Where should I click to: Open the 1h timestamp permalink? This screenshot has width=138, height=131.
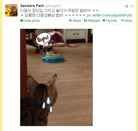[x=132, y=6]
